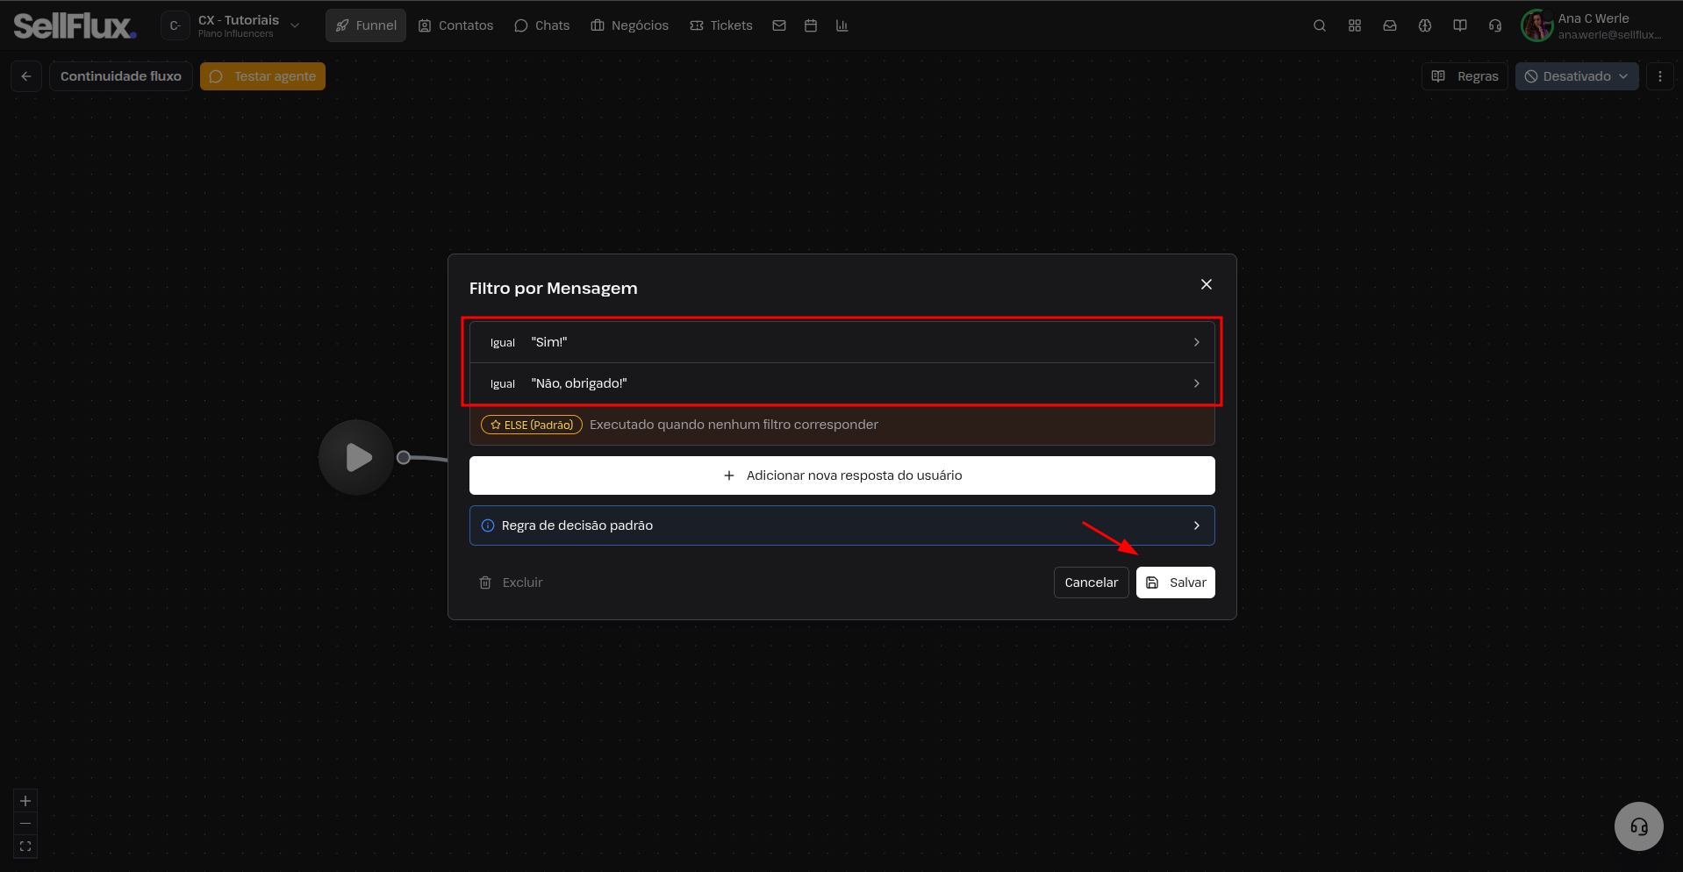Viewport: 1683px width, 872px height.
Task: Click the headset support icon in top bar
Action: point(1495,25)
